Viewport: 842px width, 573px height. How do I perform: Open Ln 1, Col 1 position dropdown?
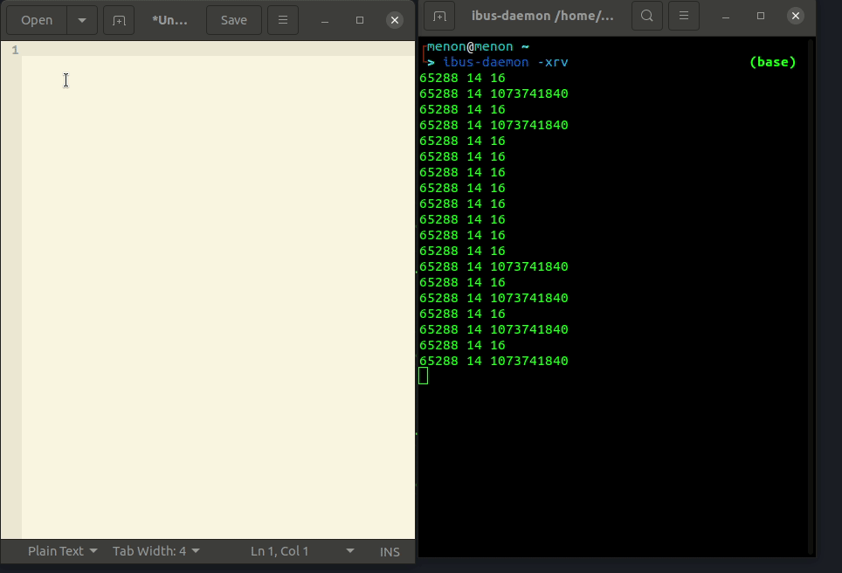click(302, 551)
